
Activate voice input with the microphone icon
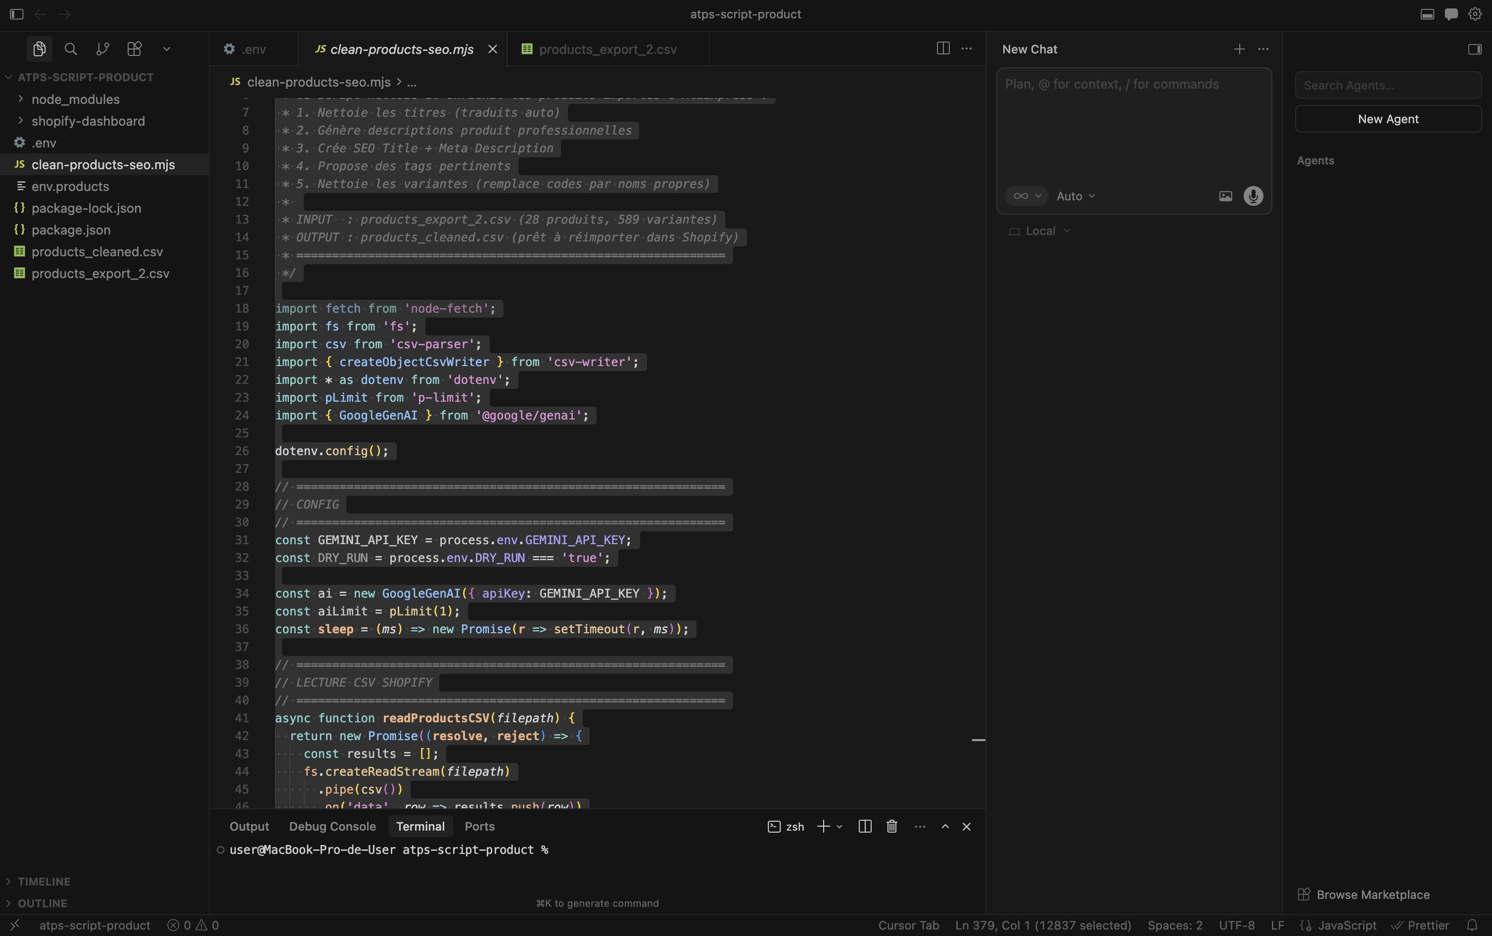coord(1253,196)
